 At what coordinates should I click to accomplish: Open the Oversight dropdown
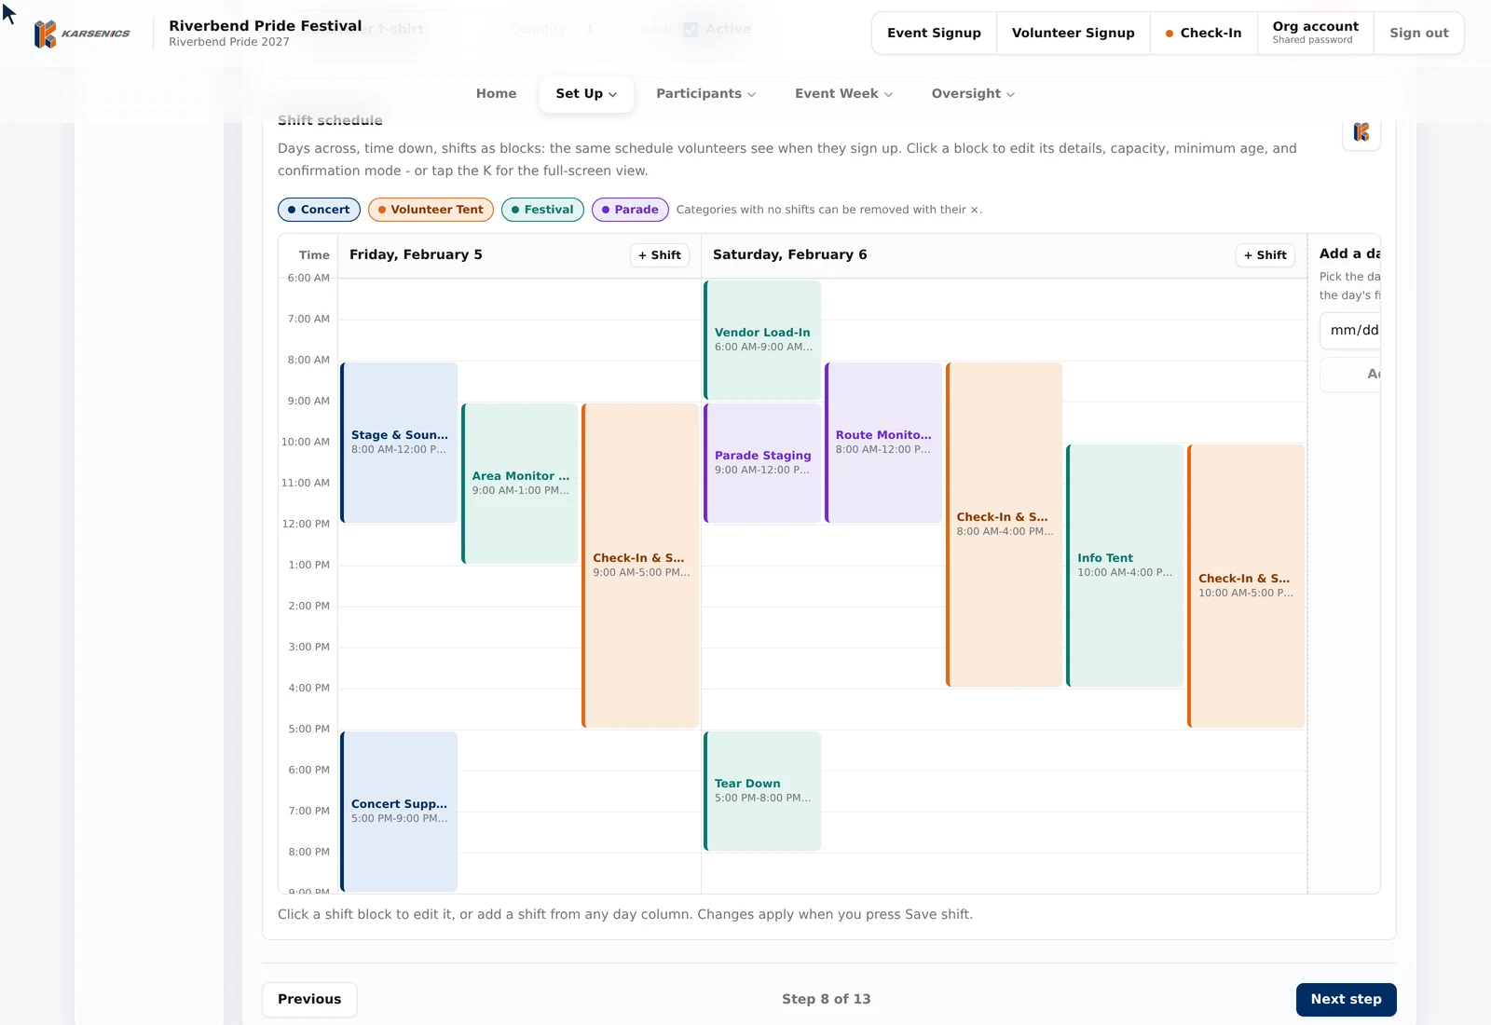973,94
